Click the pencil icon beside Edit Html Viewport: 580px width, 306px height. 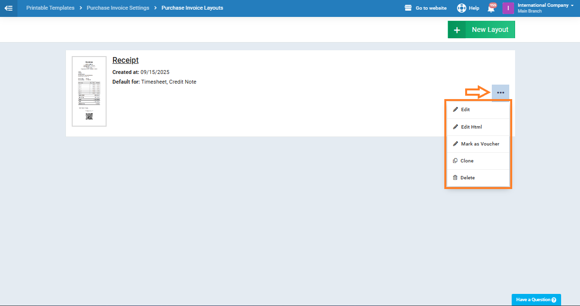pyautogui.click(x=455, y=127)
